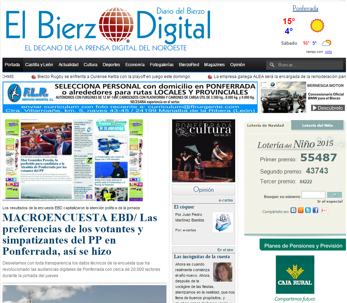347x303 pixels.
Task: Open the Planes de Pensiones y Previsión banner
Action: (303, 245)
